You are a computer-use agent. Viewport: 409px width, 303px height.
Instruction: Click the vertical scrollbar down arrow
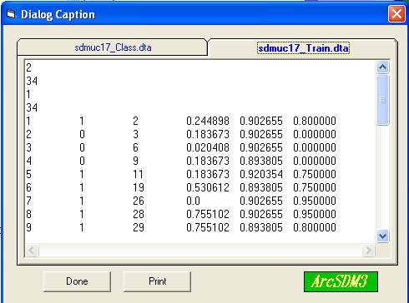[x=383, y=236]
